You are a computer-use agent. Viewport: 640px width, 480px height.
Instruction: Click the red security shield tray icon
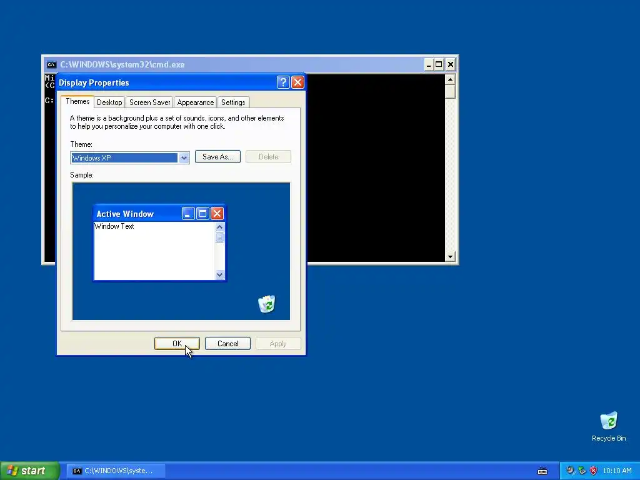point(594,471)
